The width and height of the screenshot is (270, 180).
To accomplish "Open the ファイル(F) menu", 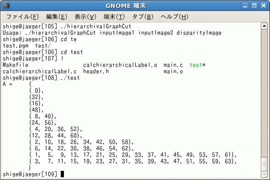I will (23, 17).
